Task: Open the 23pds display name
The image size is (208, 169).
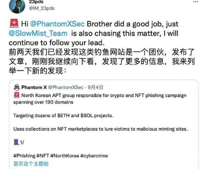Action: [36, 2]
